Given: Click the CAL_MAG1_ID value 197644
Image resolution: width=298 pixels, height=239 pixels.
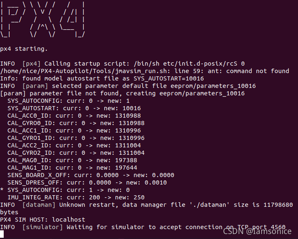Looking at the screenshot, I should point(126,168).
